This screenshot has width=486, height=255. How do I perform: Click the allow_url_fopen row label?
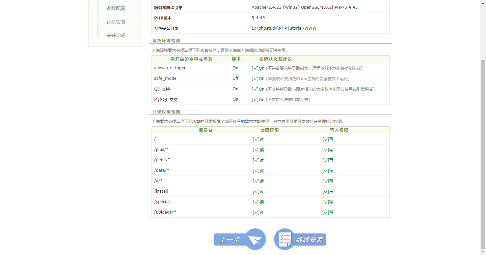pos(170,68)
